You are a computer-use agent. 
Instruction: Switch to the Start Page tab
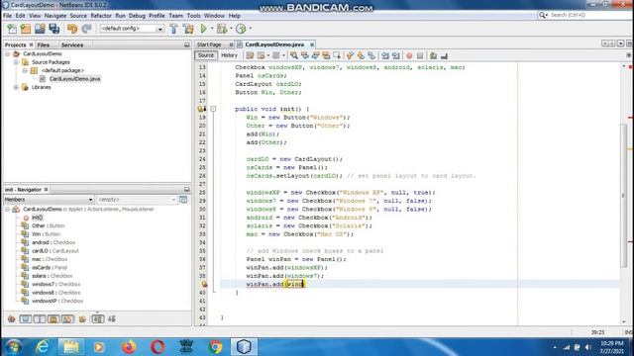[x=209, y=44]
